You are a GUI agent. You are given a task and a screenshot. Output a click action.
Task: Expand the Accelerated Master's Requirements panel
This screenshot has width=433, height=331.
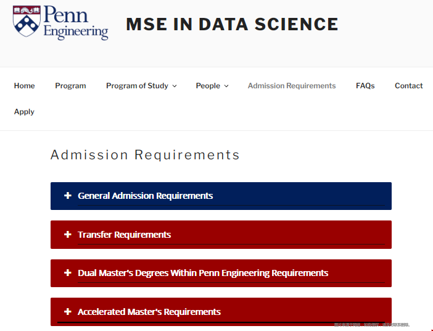221,312
